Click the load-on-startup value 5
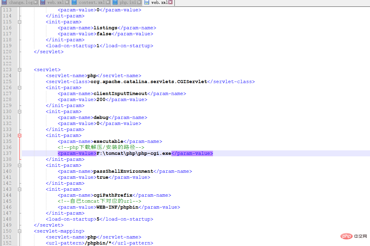The width and height of the screenshot is (370, 246). (x=98, y=219)
